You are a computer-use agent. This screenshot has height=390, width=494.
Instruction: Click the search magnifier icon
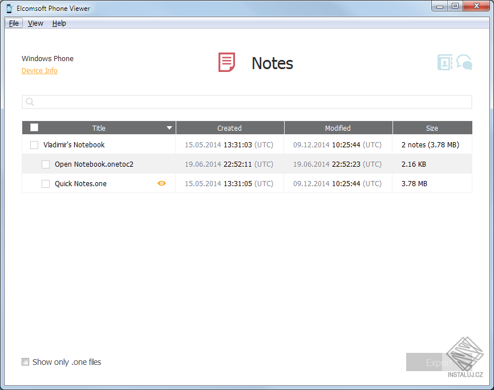point(30,102)
